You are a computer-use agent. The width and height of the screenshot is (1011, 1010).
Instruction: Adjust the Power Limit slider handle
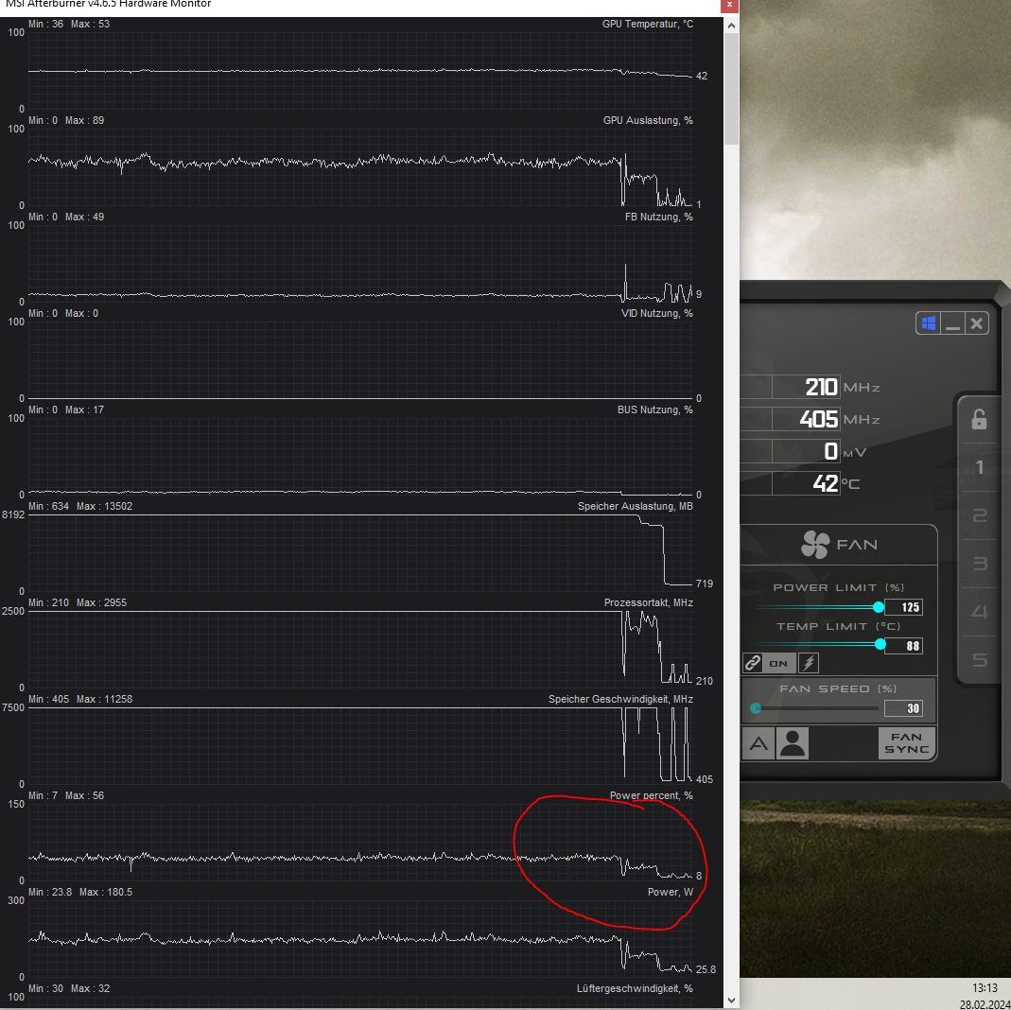(879, 607)
